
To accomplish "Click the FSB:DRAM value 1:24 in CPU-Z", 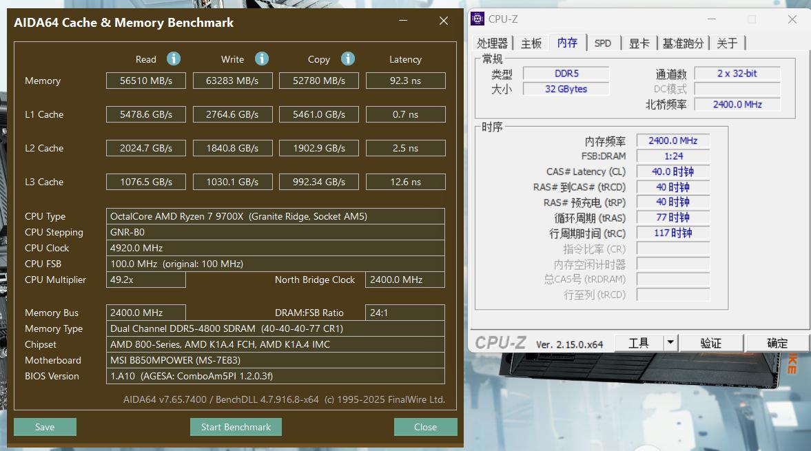I will (x=673, y=156).
